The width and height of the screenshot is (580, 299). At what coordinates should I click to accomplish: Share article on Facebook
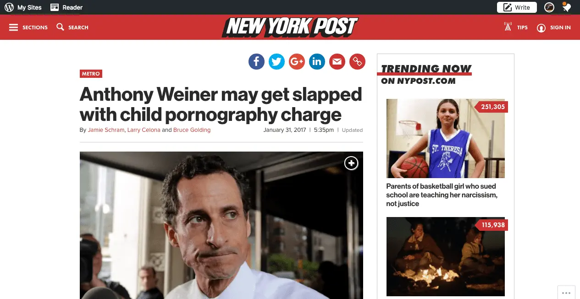click(256, 61)
